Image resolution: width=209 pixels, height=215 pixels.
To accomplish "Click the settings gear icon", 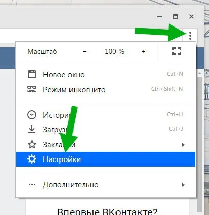I will [x=32, y=159].
